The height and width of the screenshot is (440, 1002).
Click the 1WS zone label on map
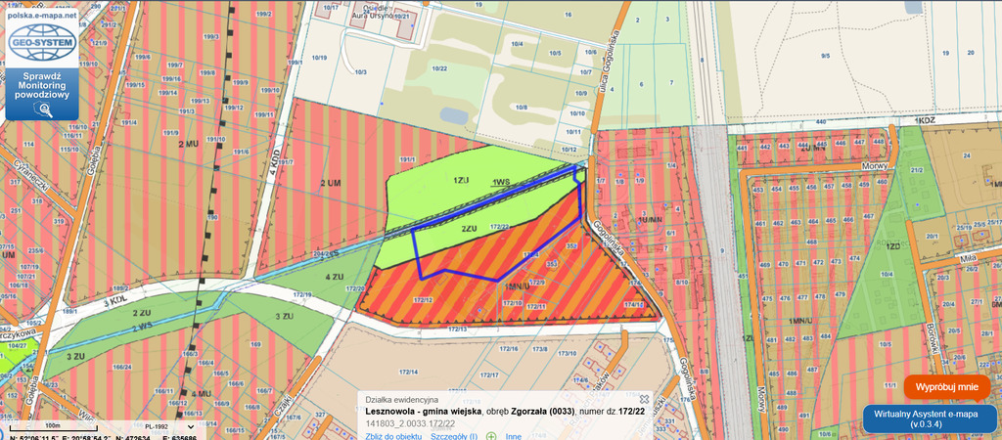[x=502, y=183]
